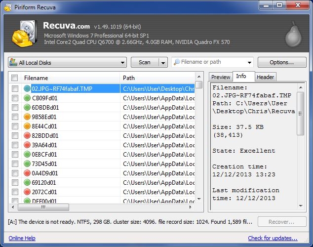
Task: Click the Info panel vertical scrollbar thumb
Action: pos(301,114)
